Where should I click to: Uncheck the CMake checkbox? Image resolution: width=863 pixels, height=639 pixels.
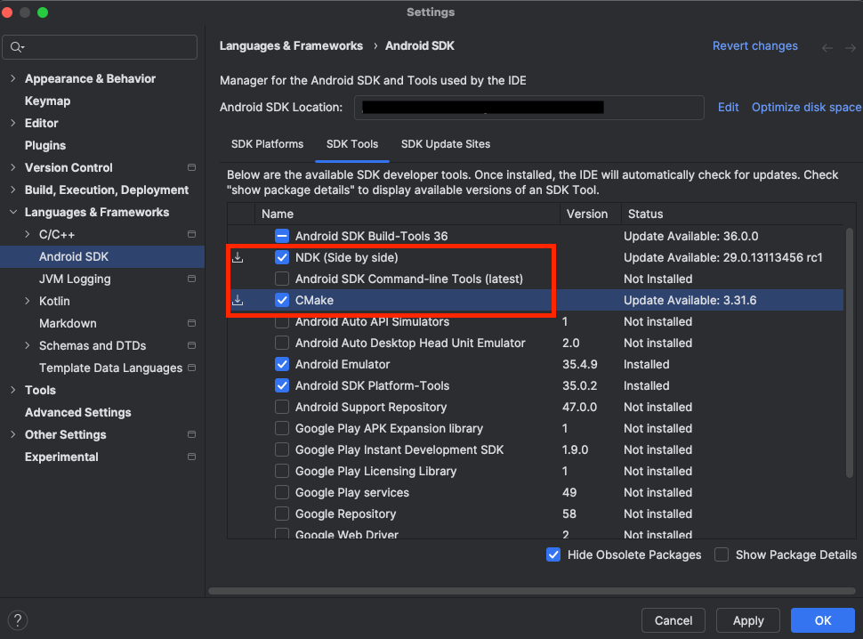coord(282,300)
